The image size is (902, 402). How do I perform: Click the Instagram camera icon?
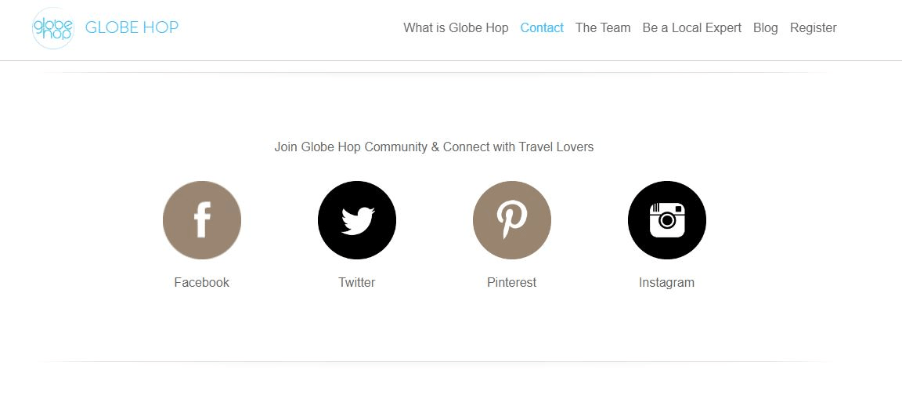tap(667, 220)
